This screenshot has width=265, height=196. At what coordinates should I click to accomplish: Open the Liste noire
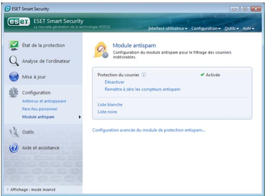click(107, 112)
